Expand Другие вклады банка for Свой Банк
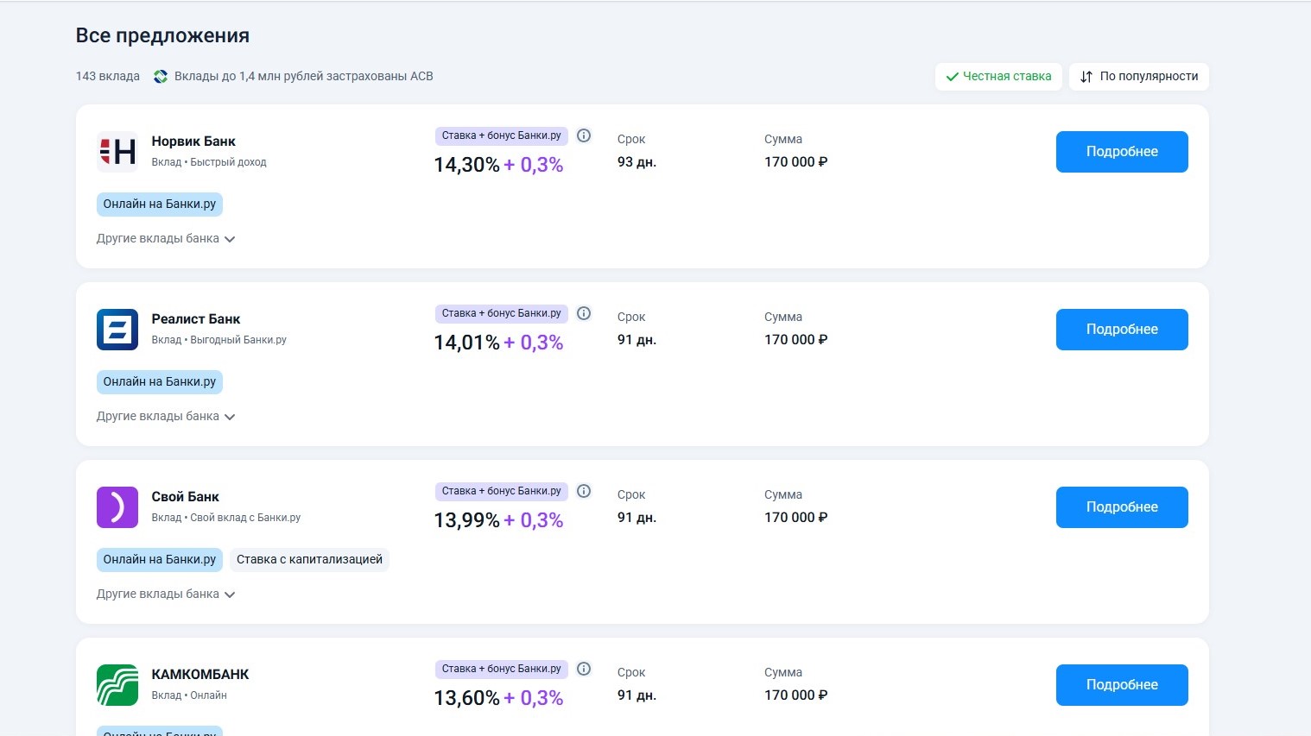 pos(166,594)
